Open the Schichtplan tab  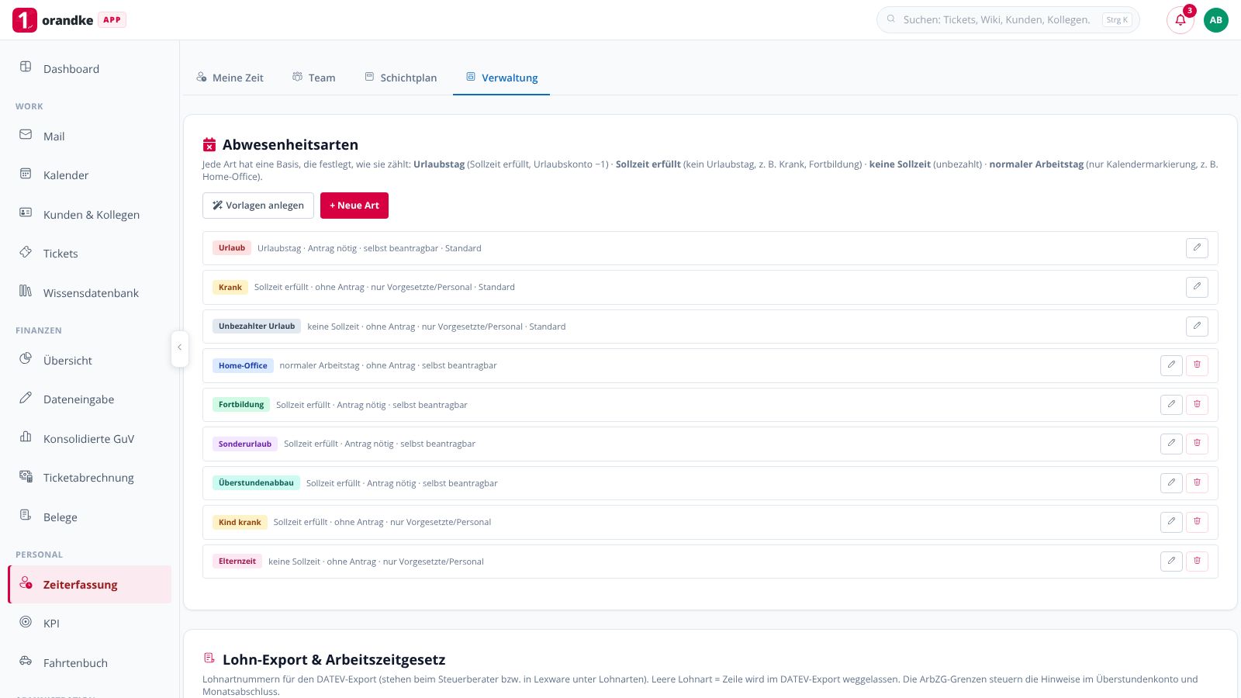(401, 78)
